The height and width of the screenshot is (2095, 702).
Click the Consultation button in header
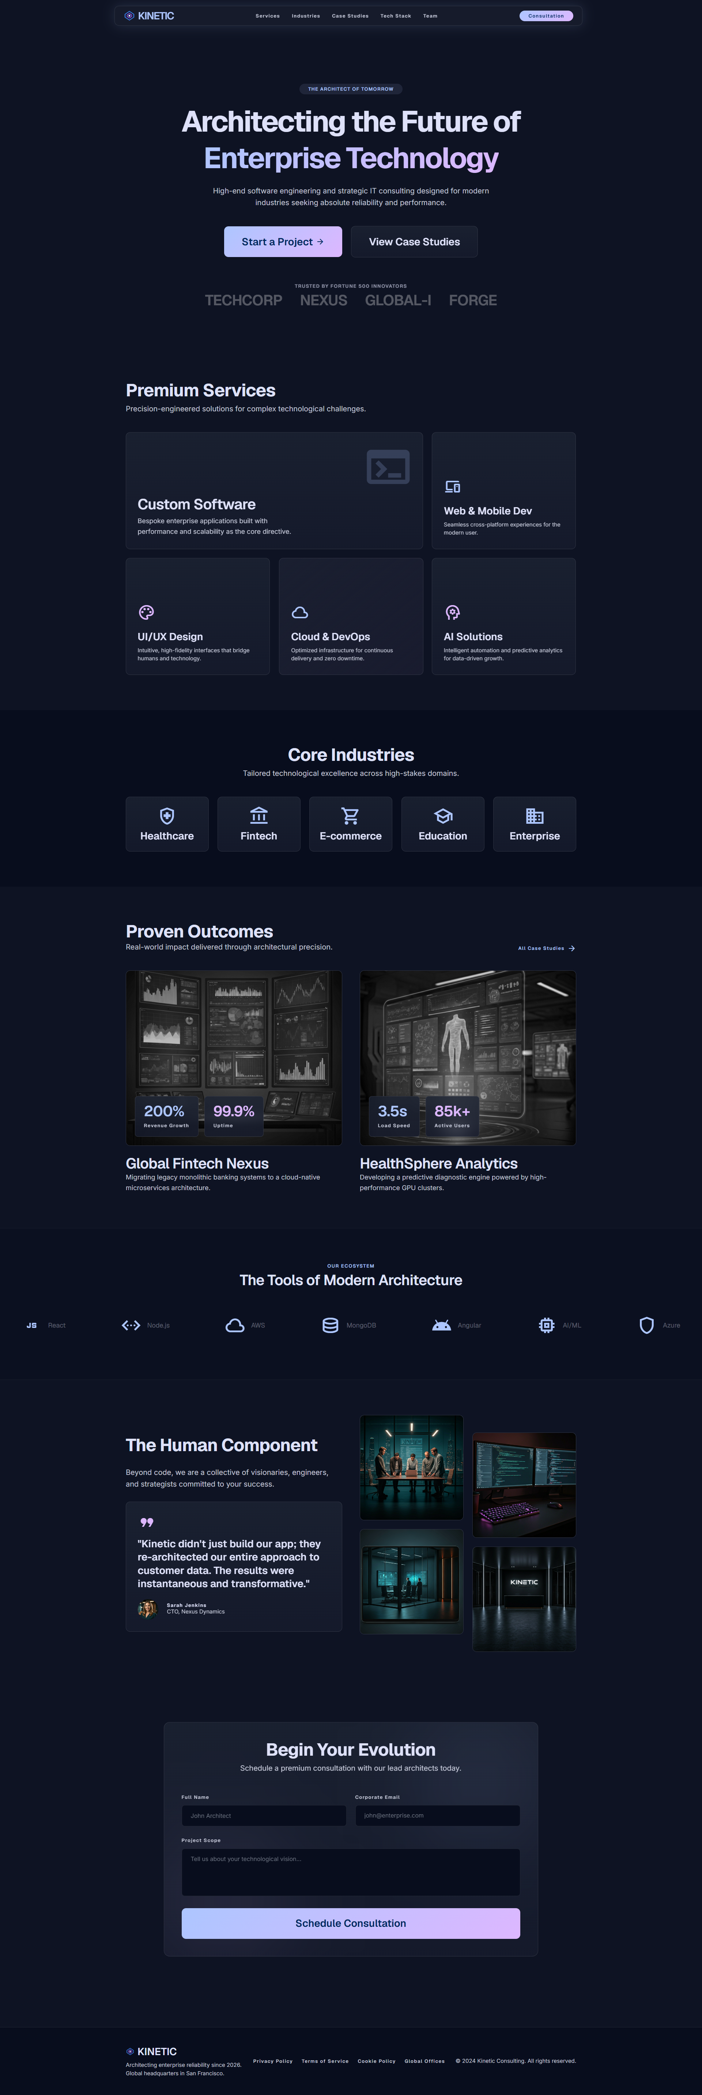(546, 15)
